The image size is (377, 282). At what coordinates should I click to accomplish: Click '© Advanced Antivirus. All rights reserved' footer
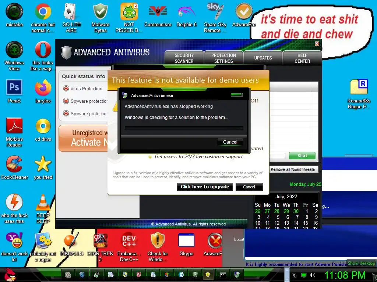pos(188,224)
